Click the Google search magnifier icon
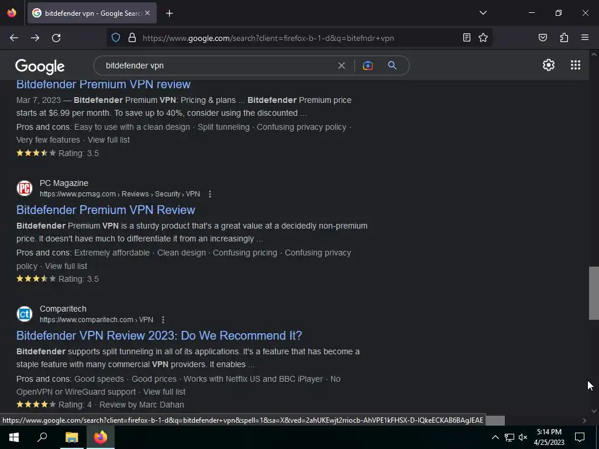This screenshot has width=599, height=449. pos(392,65)
